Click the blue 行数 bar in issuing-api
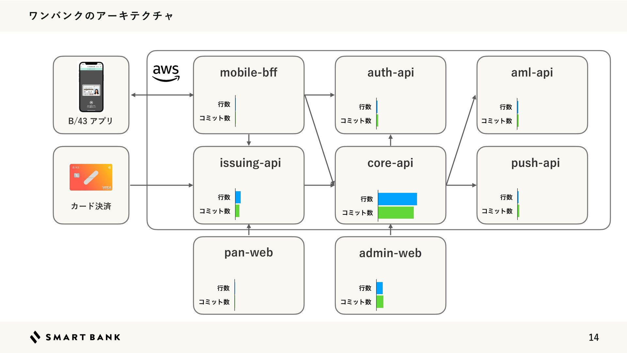Screen dimensions: 627x353 pyautogui.click(x=238, y=197)
